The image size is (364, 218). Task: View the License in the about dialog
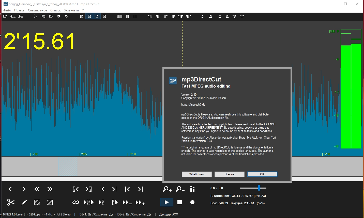[x=229, y=174]
